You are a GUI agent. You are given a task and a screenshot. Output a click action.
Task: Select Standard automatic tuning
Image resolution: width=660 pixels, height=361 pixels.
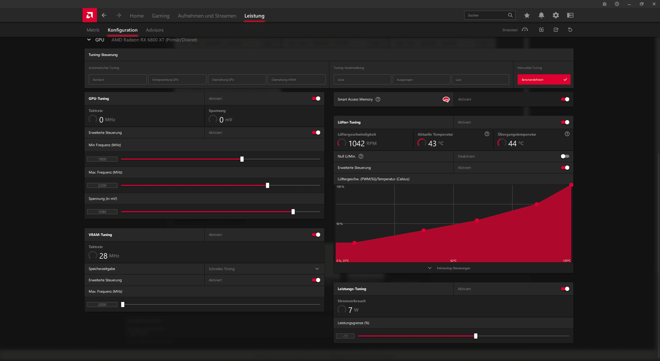[x=118, y=79]
